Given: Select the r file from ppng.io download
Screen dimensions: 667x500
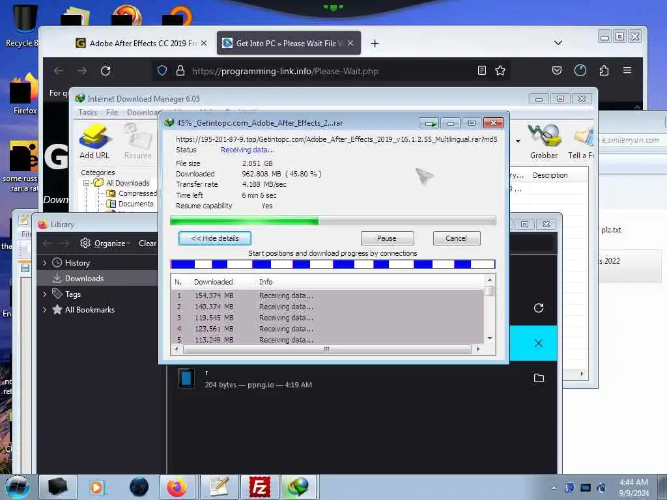Looking at the screenshot, I should pos(362,378).
